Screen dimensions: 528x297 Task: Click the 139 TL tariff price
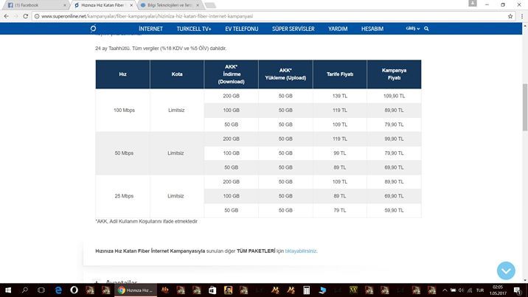(340, 96)
